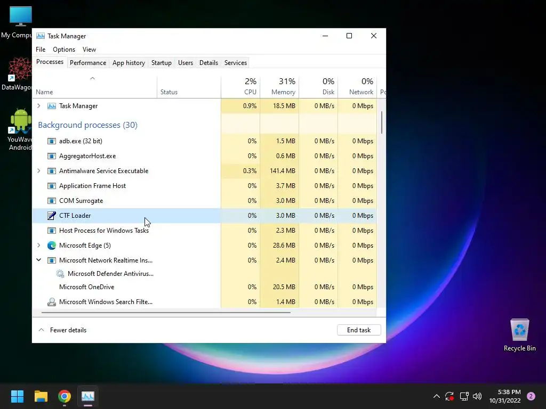Switch to the Services tab
546x409 pixels.
235,63
